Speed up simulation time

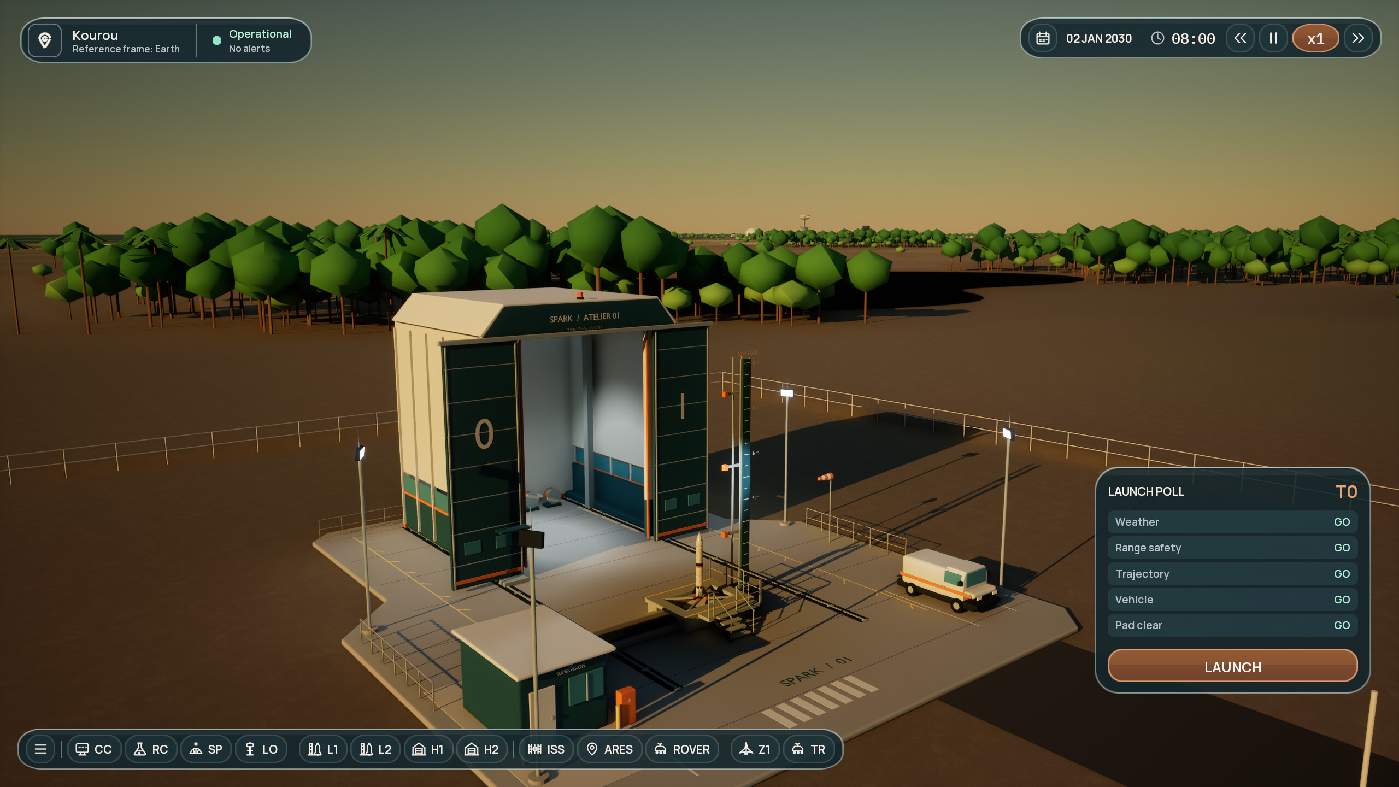[1357, 38]
